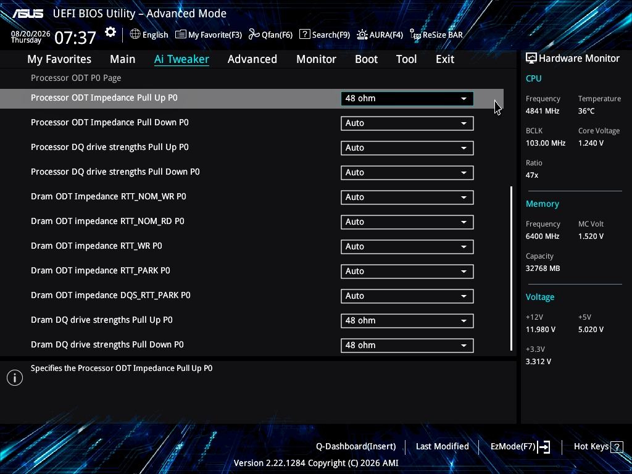Viewport: 632px width, 474px height.
Task: Open Processor ODT Impedance Pull Up P0 dropdown
Action: point(407,98)
